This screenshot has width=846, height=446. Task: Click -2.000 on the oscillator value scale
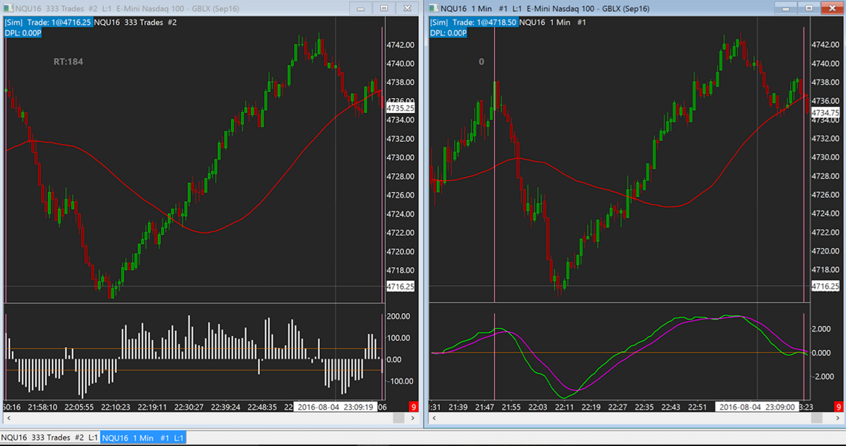point(824,376)
